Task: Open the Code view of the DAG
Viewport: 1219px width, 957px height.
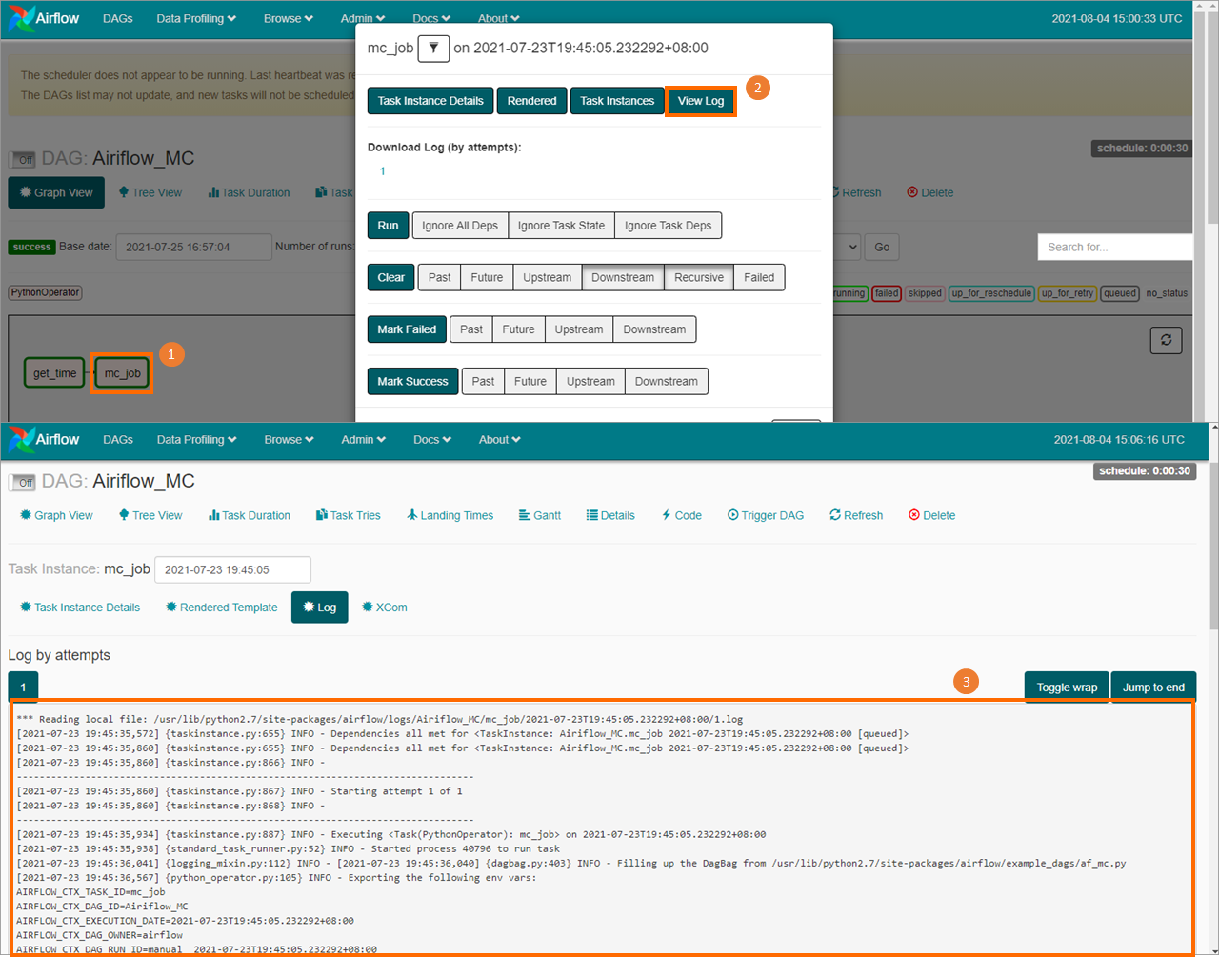Action: click(682, 515)
